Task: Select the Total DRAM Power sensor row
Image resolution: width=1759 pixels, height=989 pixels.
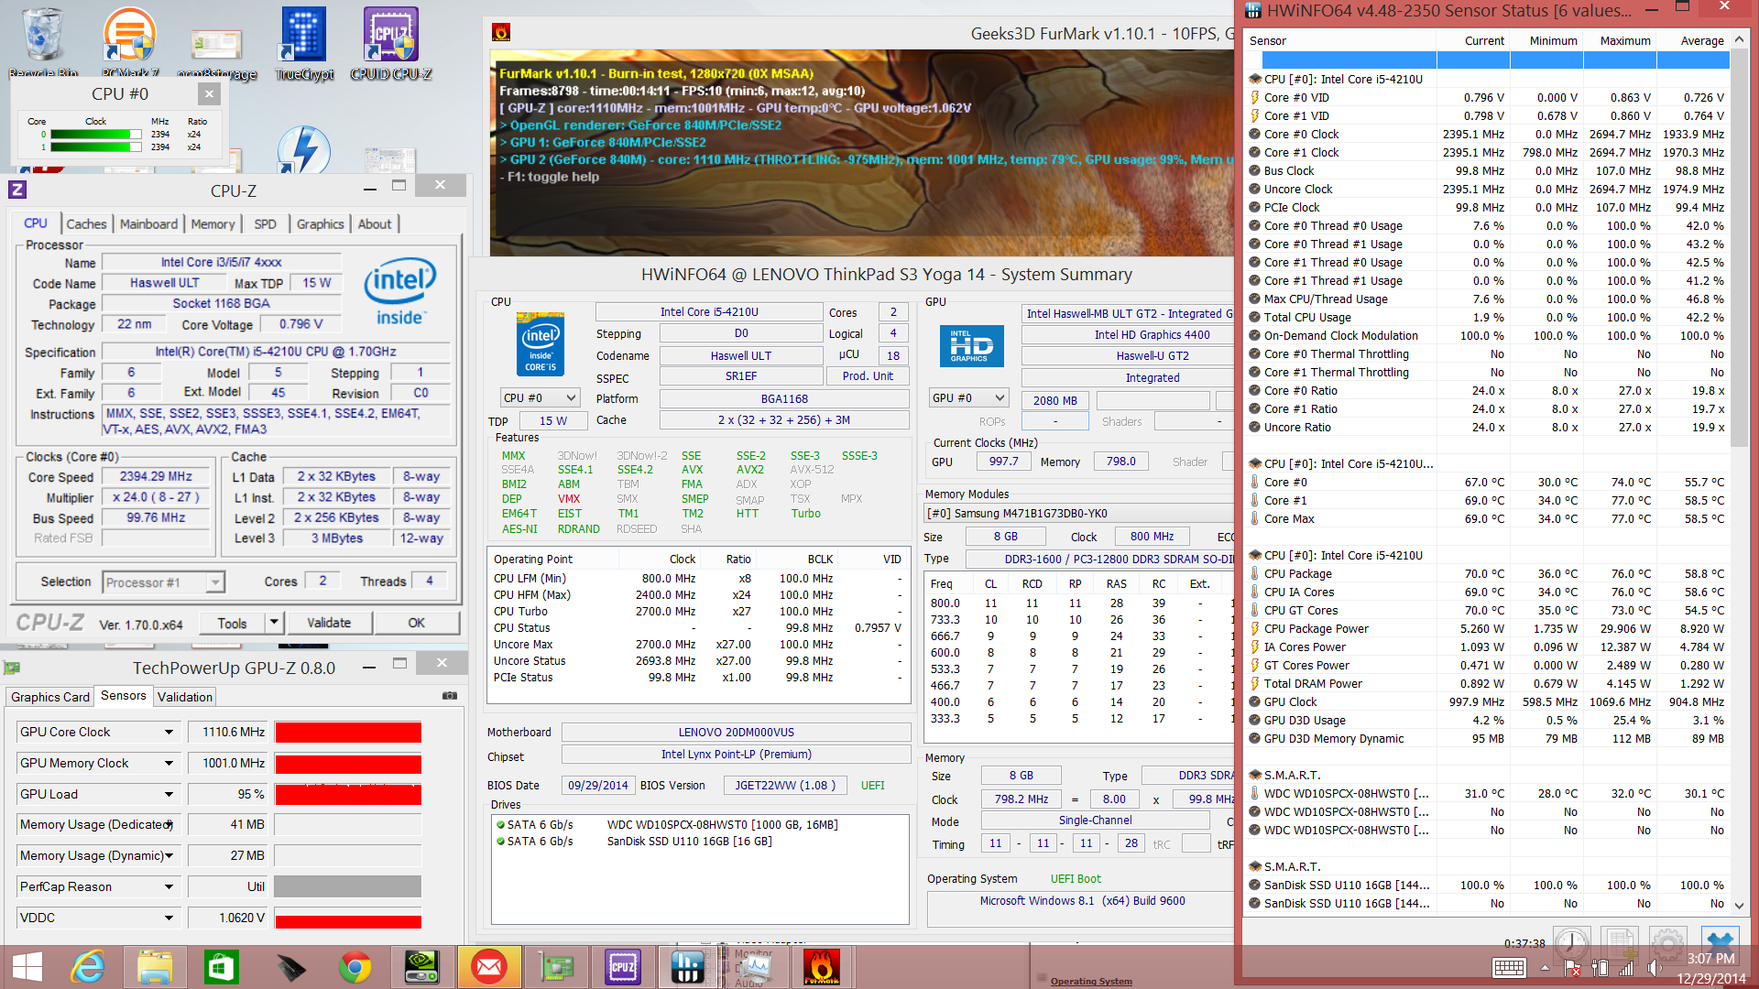Action: click(x=1489, y=684)
